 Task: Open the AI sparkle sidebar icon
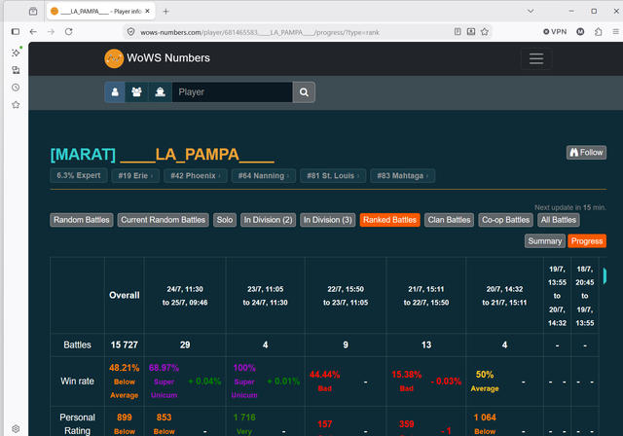16,53
